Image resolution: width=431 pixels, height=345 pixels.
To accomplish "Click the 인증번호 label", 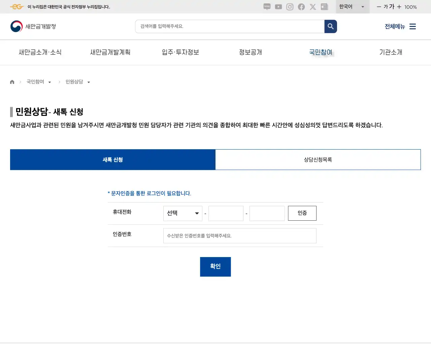I will 122,234.
